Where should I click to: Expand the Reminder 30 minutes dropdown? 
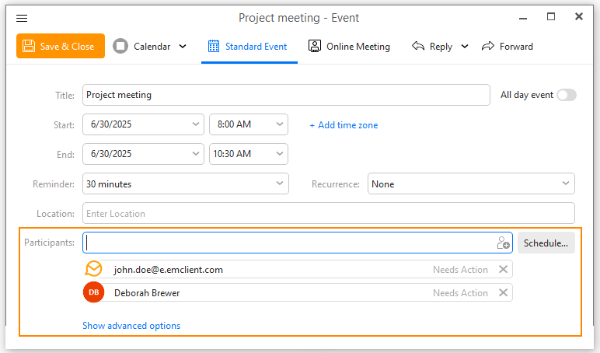186,183
